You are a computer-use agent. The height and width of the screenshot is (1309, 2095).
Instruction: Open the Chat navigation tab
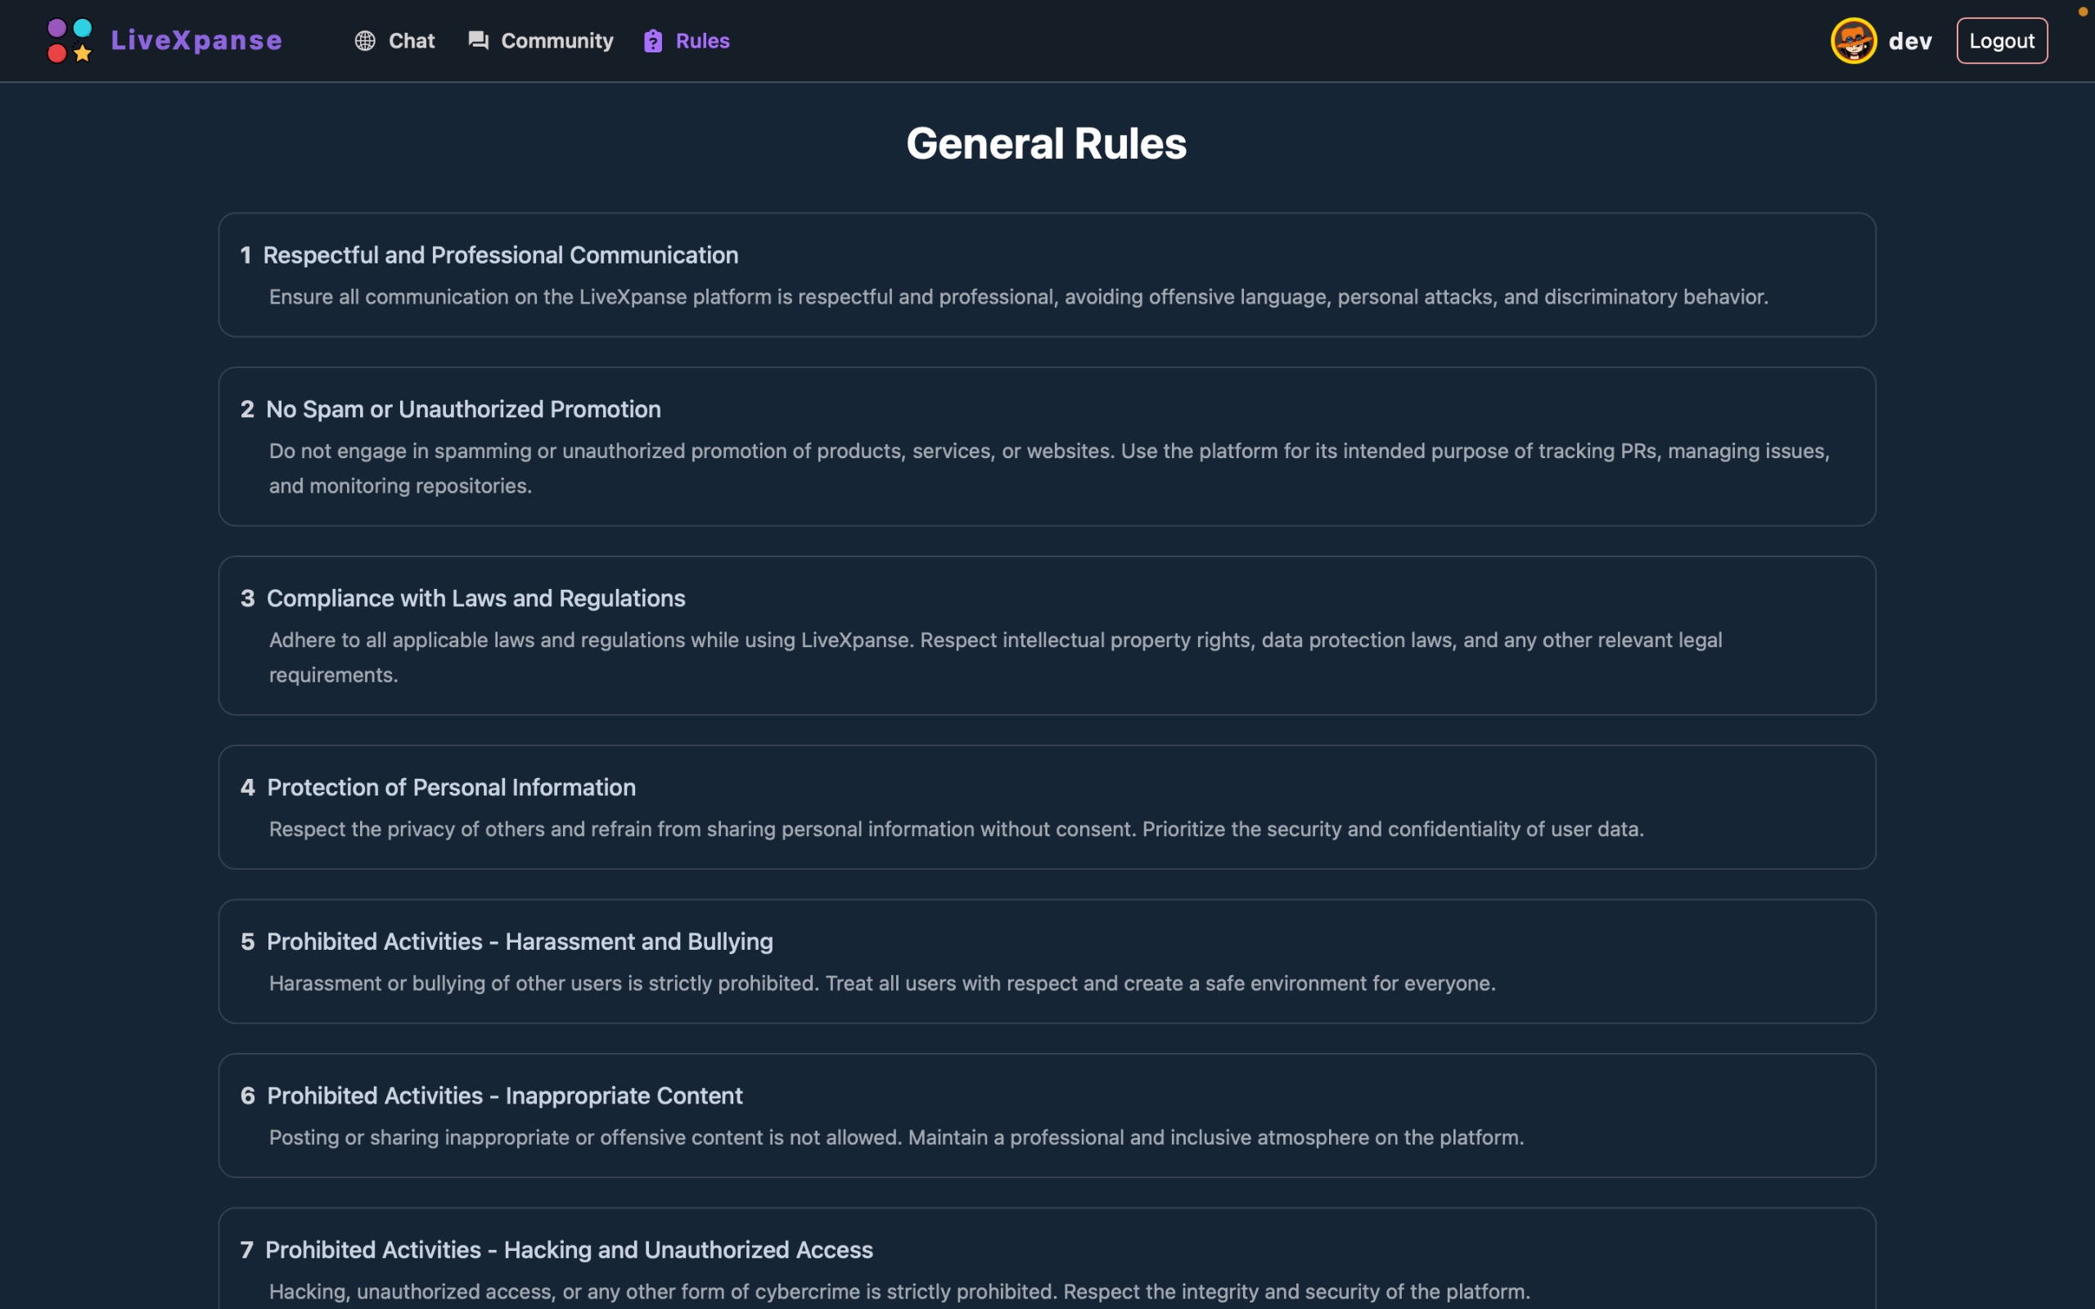(x=411, y=41)
